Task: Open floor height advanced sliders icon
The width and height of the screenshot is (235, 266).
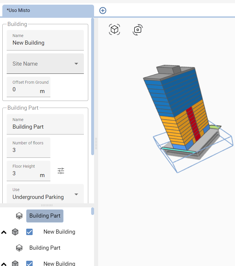Action: 61,171
